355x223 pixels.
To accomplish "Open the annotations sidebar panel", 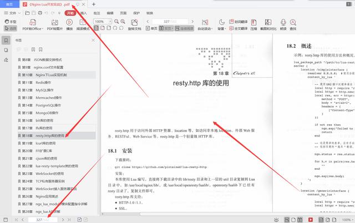I will 6,60.
